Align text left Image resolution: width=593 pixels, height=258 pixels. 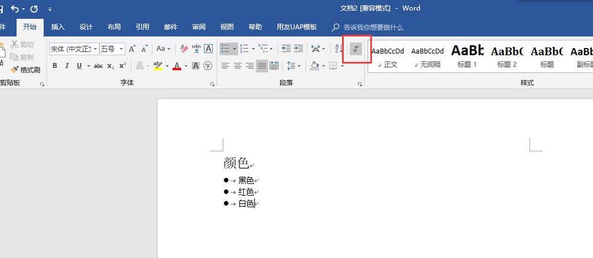click(225, 66)
